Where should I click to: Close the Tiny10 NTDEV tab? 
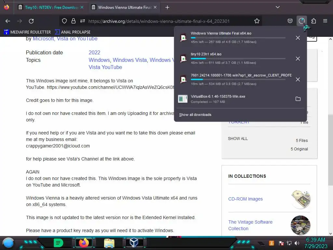coord(82,7)
